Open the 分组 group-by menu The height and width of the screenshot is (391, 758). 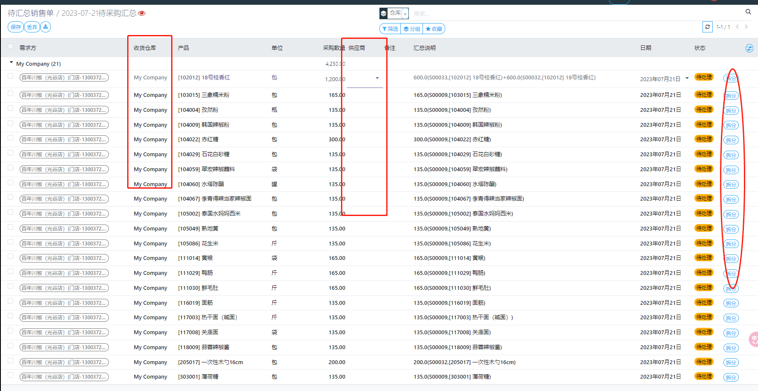point(412,29)
